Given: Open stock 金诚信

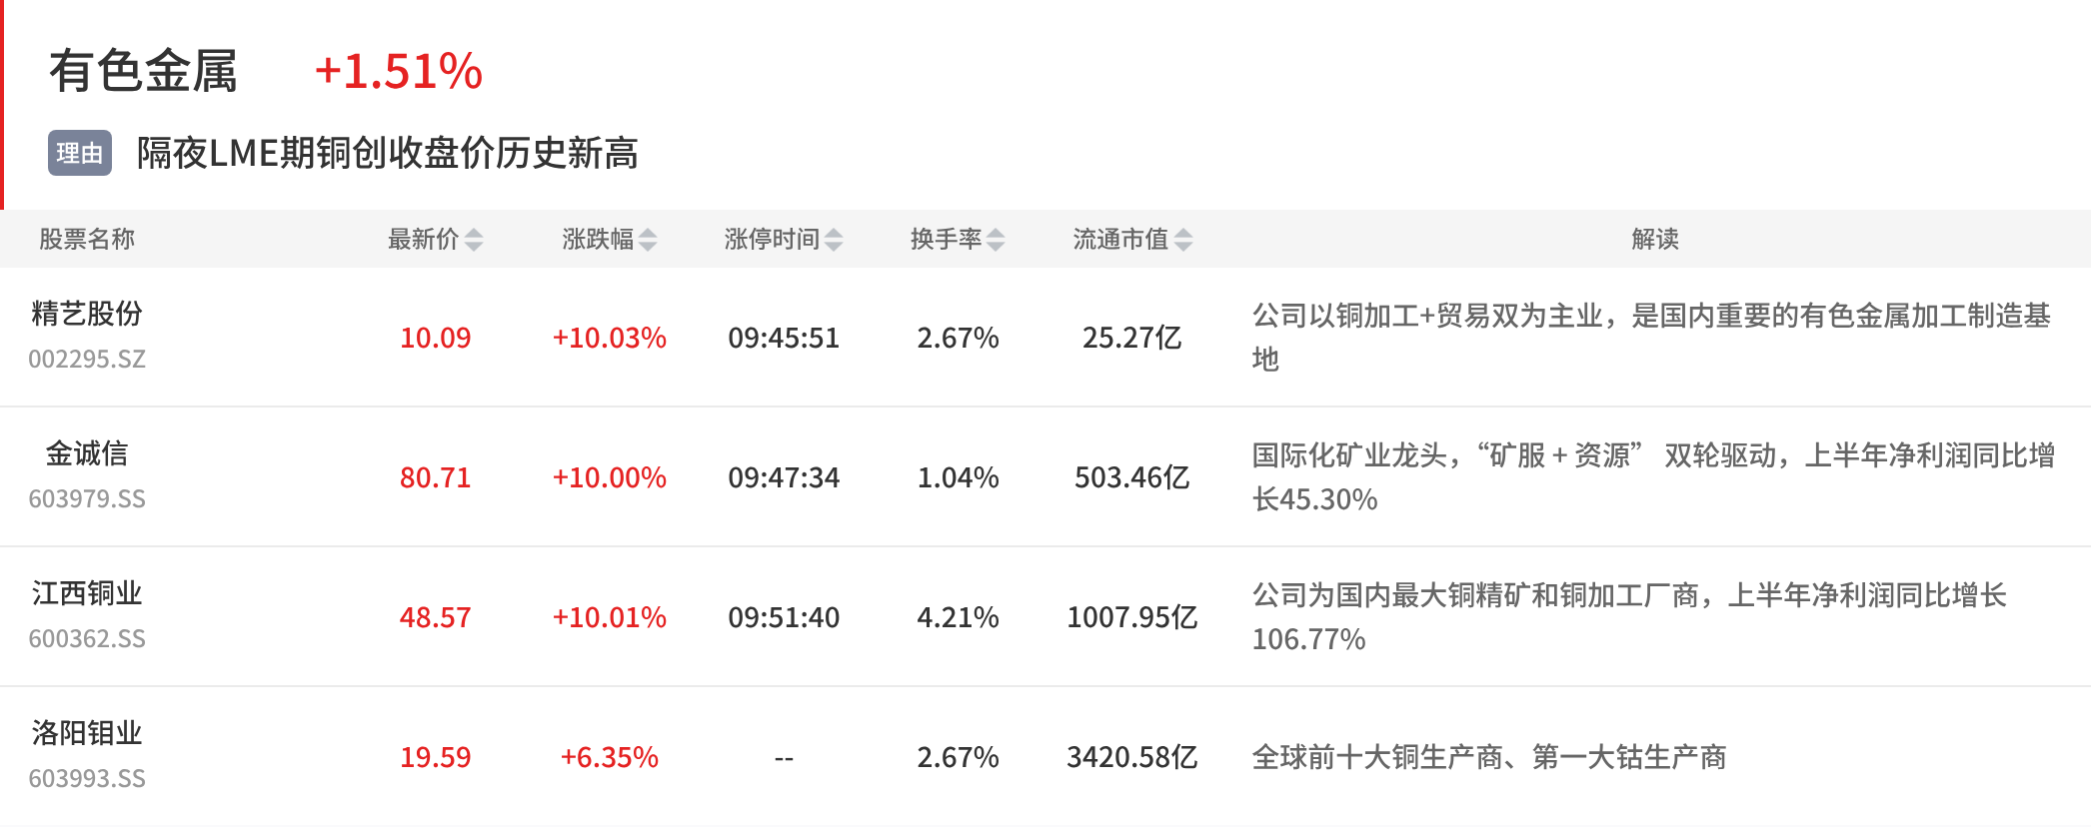Looking at the screenshot, I should [x=87, y=453].
